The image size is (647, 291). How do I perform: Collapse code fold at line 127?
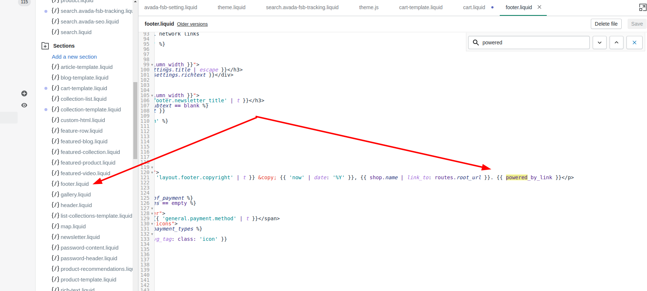tap(152, 209)
